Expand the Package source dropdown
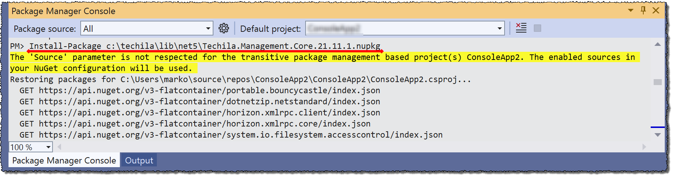674x179 pixels. coord(208,28)
